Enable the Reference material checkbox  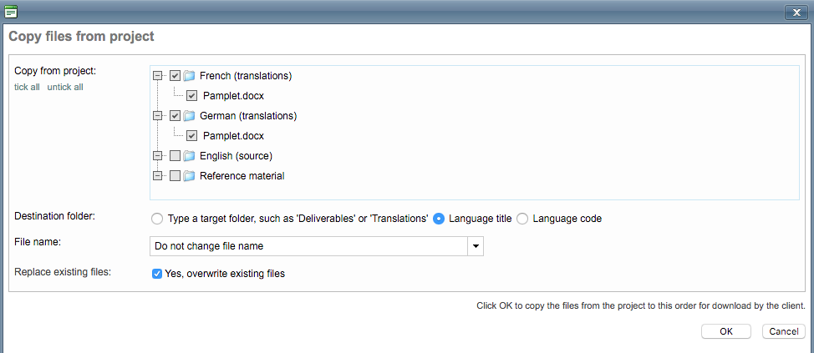[175, 176]
